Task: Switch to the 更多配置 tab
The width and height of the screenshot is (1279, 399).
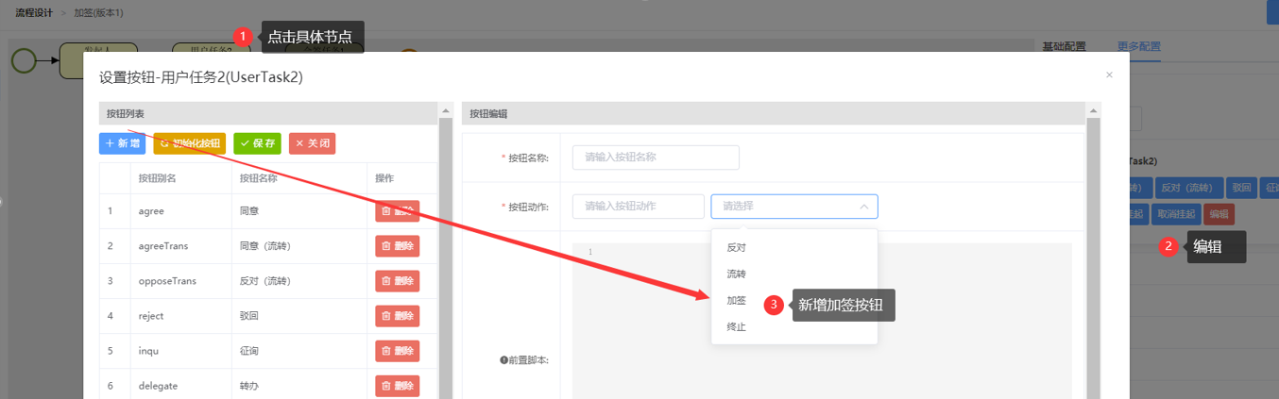Action: [1138, 46]
